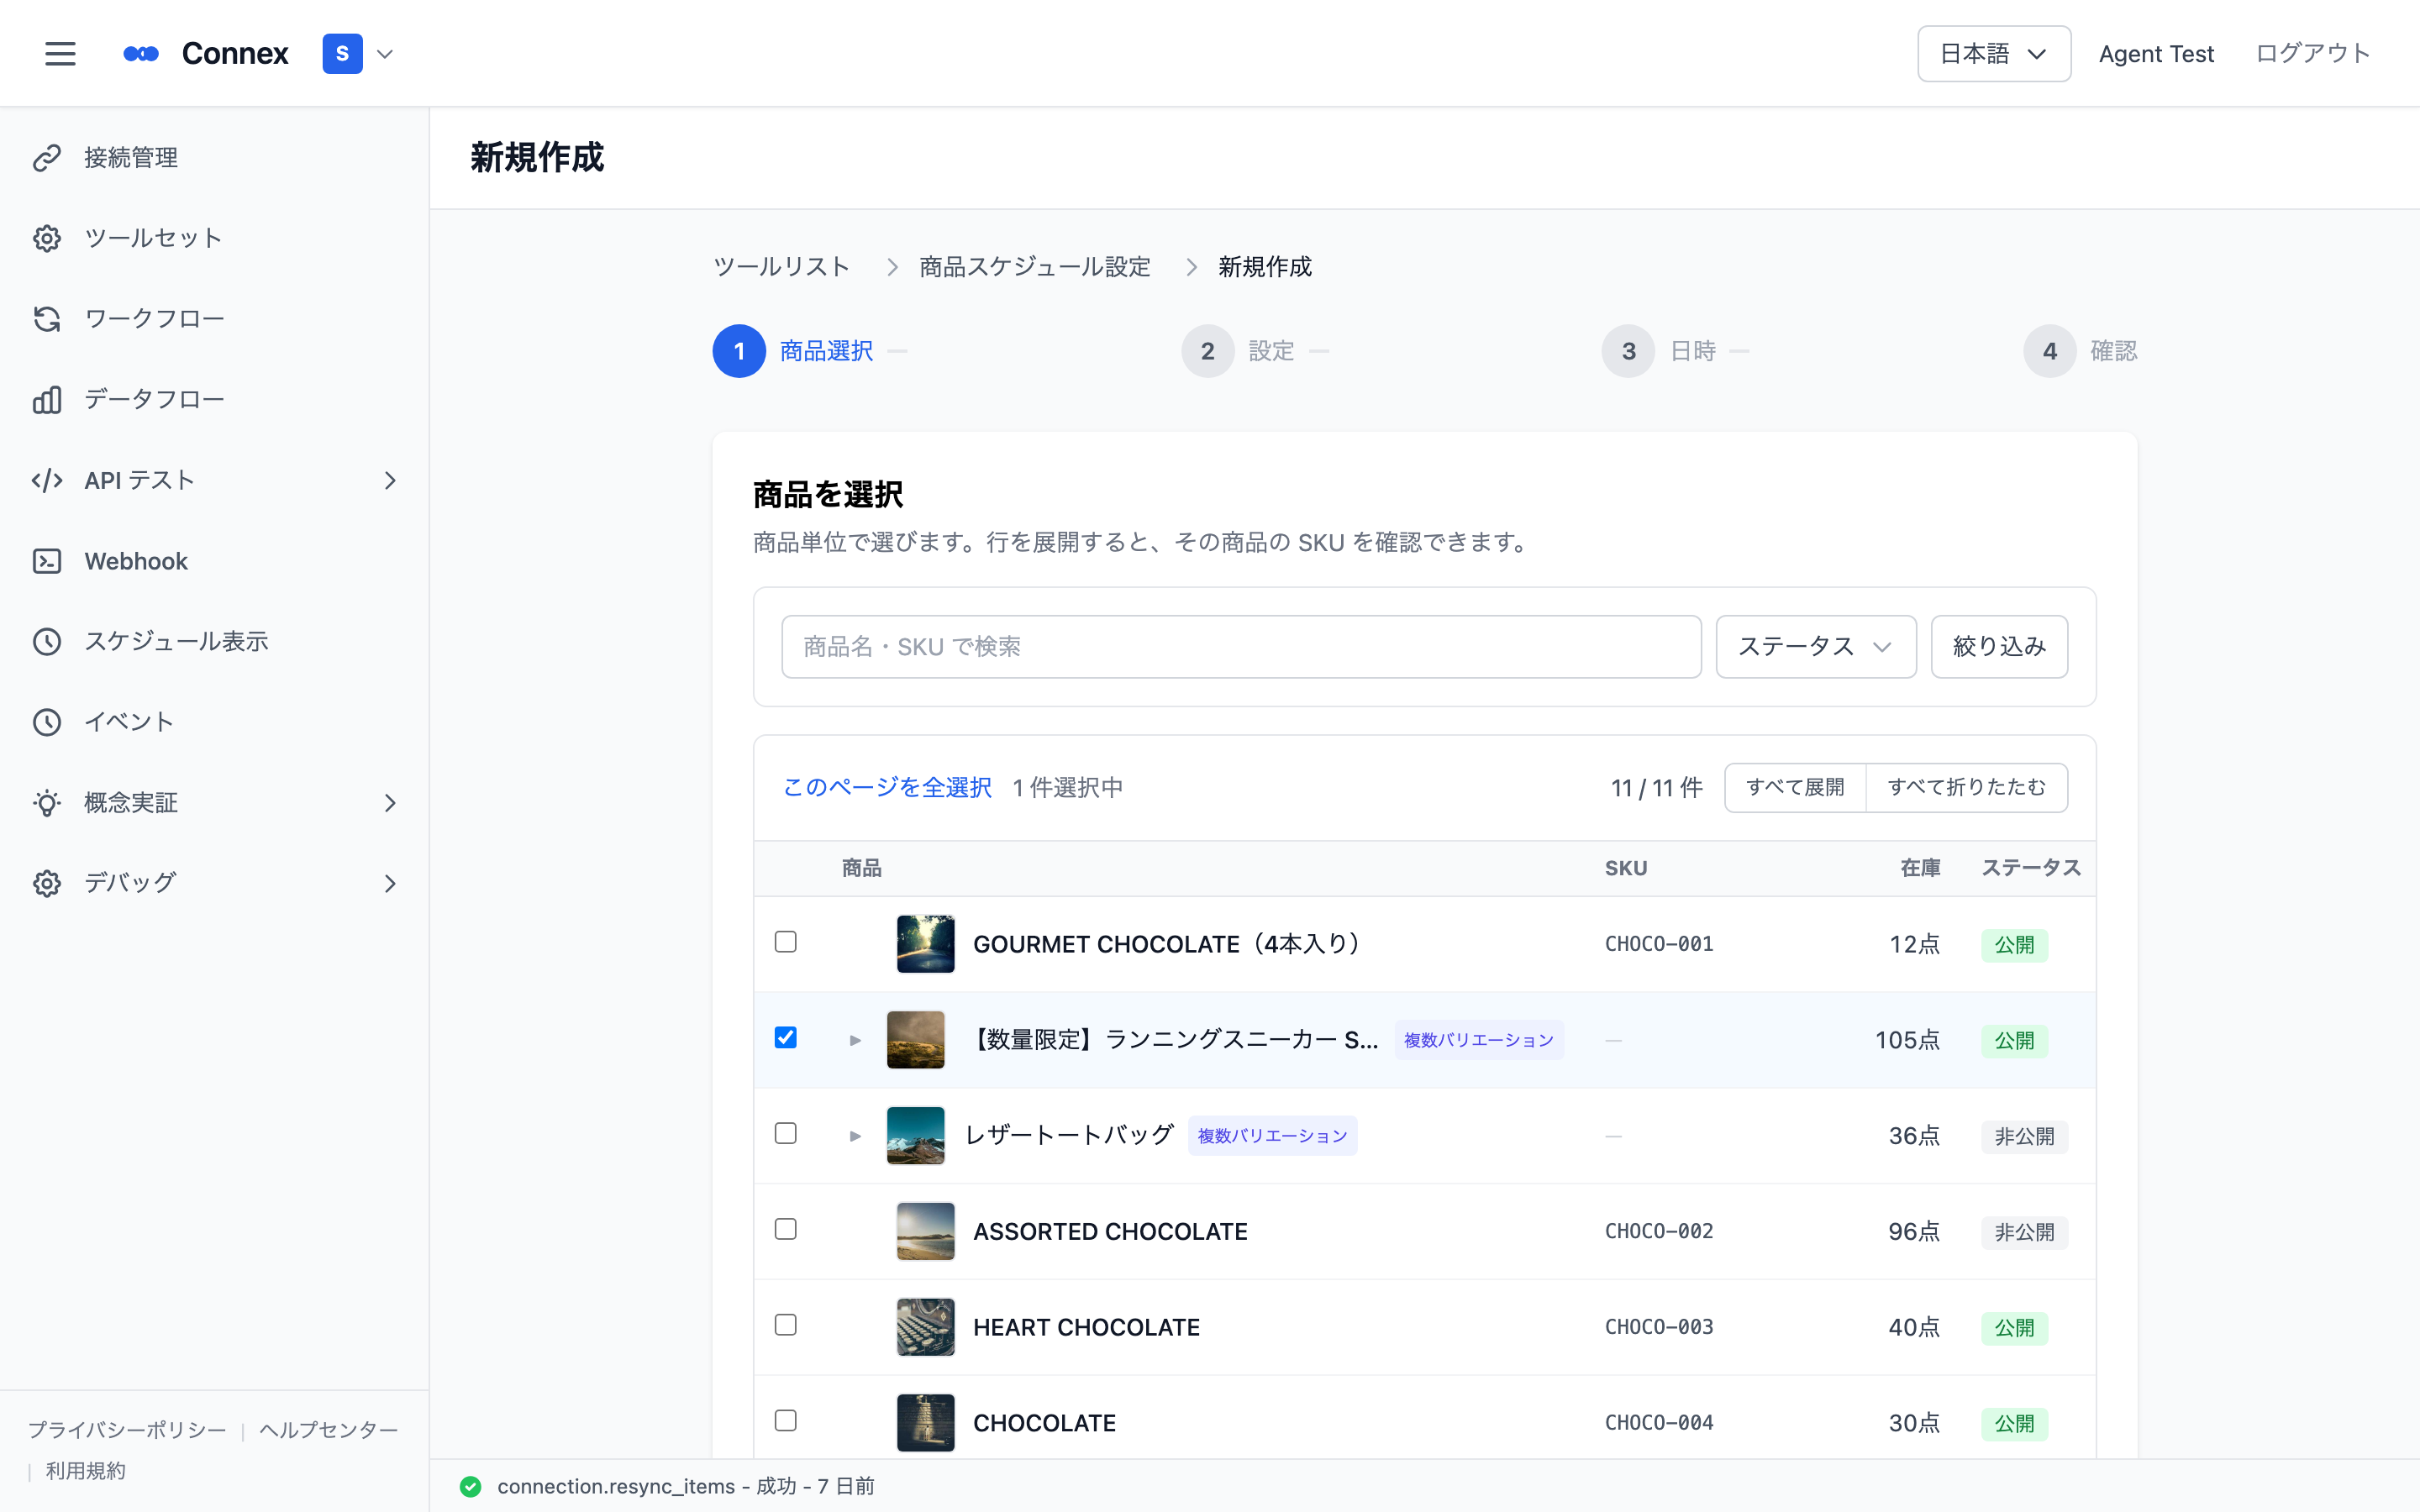Image resolution: width=2420 pixels, height=1512 pixels.
Task: Check the CHOCO-004 CHOCOLATE row checkbox
Action: tap(786, 1421)
